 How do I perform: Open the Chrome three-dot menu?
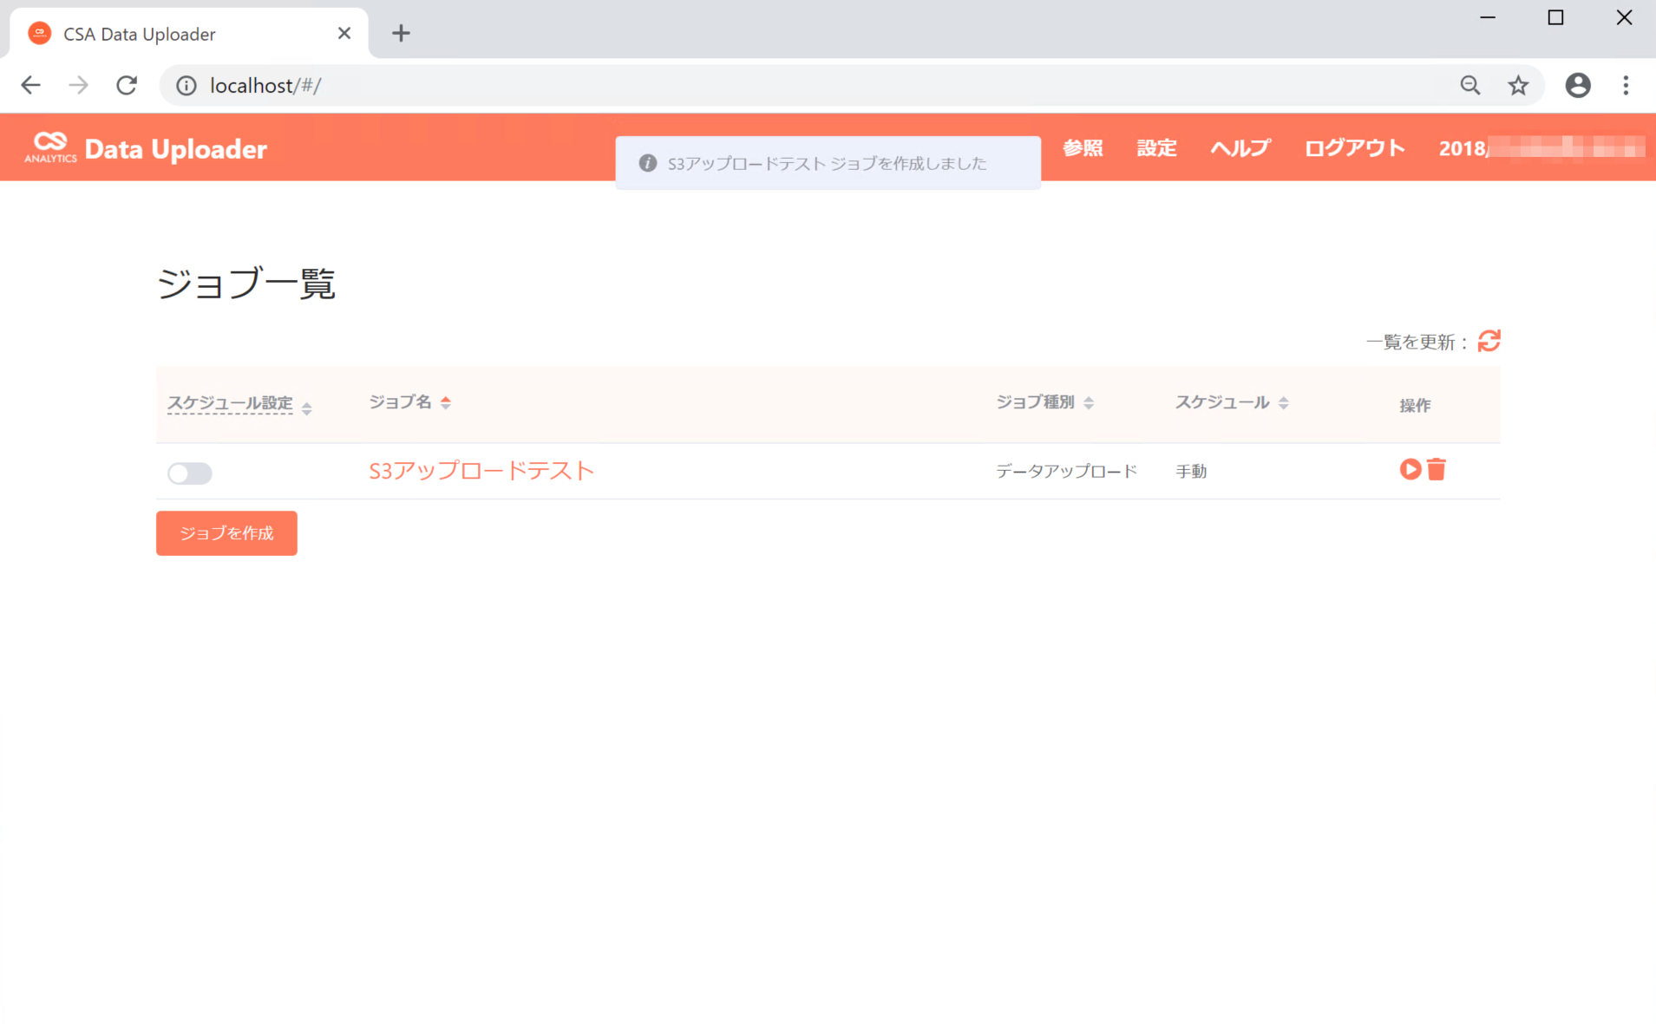(x=1626, y=85)
